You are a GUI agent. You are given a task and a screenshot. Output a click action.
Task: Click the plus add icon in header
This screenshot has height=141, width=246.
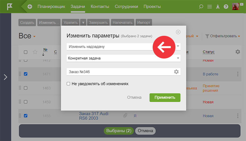[30, 7]
